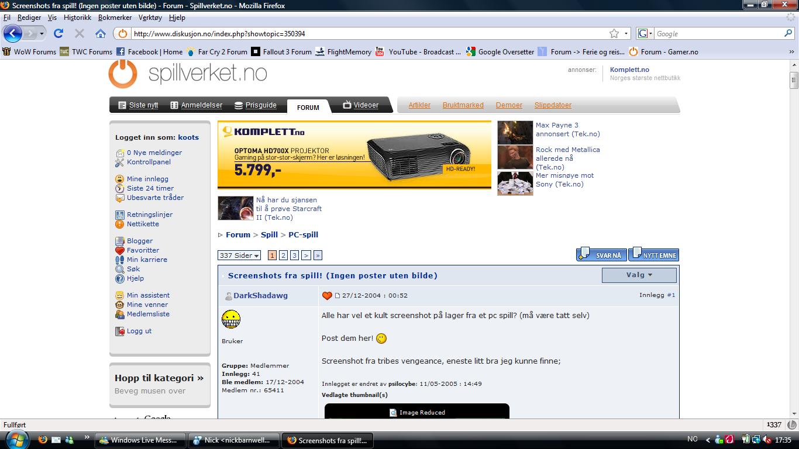Click the Favoritter heart icon

coord(120,250)
